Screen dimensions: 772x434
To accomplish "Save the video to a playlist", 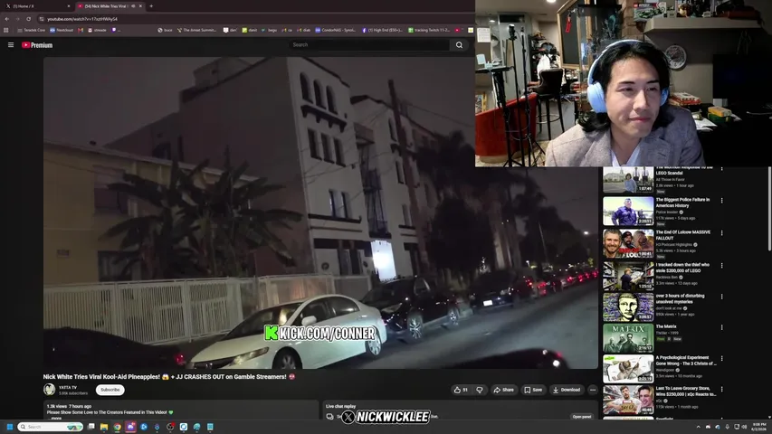I will tap(533, 390).
